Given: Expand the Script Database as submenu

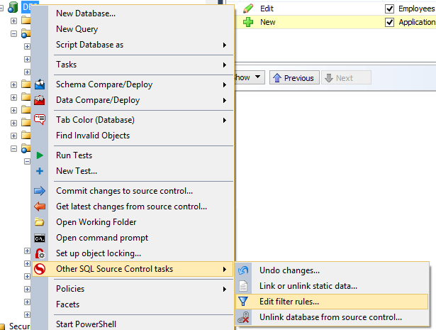Looking at the screenshot, I should click(225, 45).
